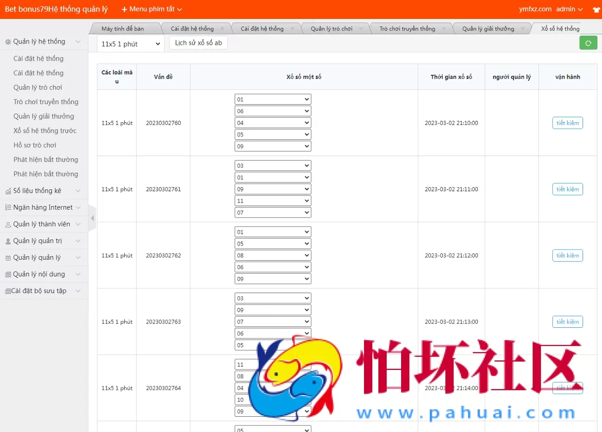Collapse the sidebar using the arrow handle

(91, 218)
